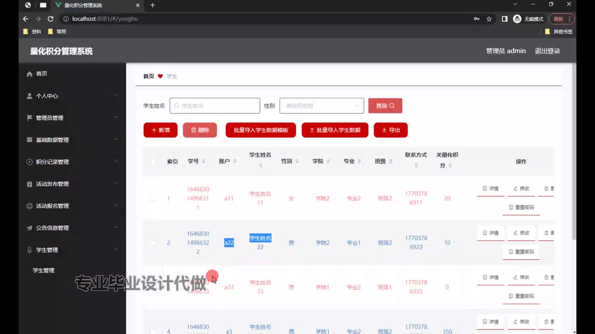Open the 性别 gender dropdown
The height and width of the screenshot is (334, 595).
(321, 106)
